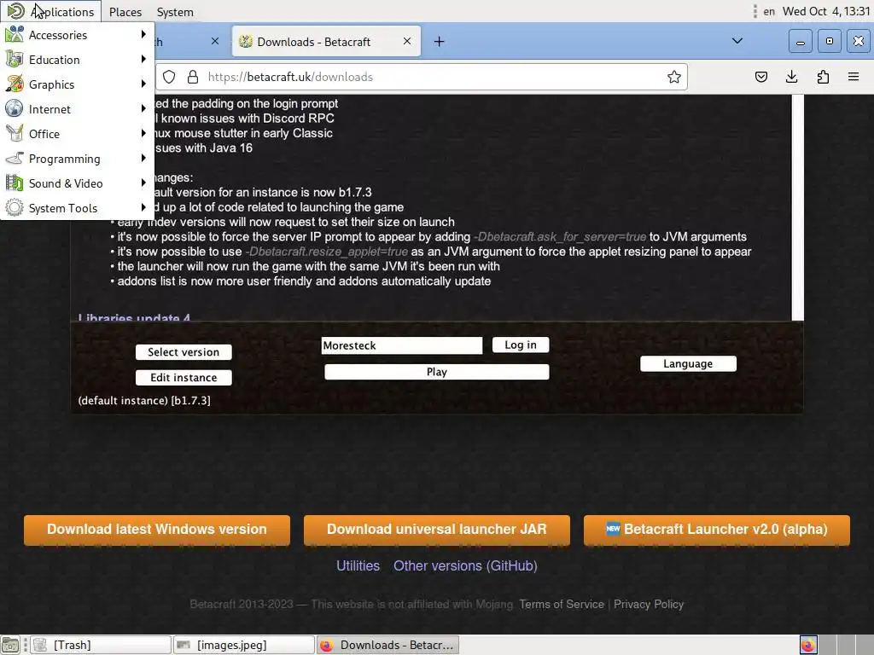Expand the Accessories submenu arrow
The image size is (874, 655).
click(x=143, y=34)
